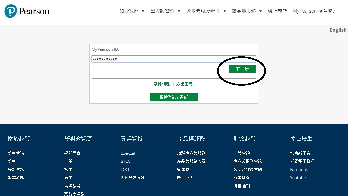Open the 就業機會 footer link

point(242,178)
